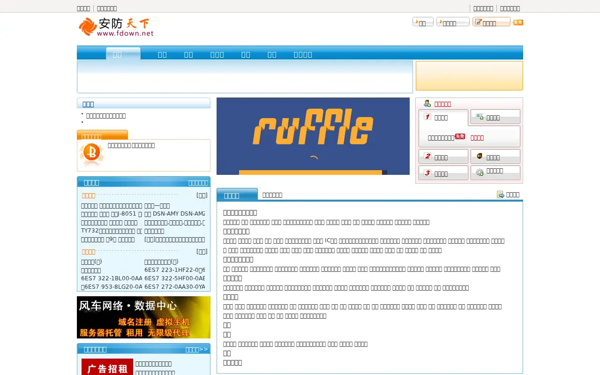Click the document-arrow icon right of content tabs
The image size is (600, 375).
500,195
